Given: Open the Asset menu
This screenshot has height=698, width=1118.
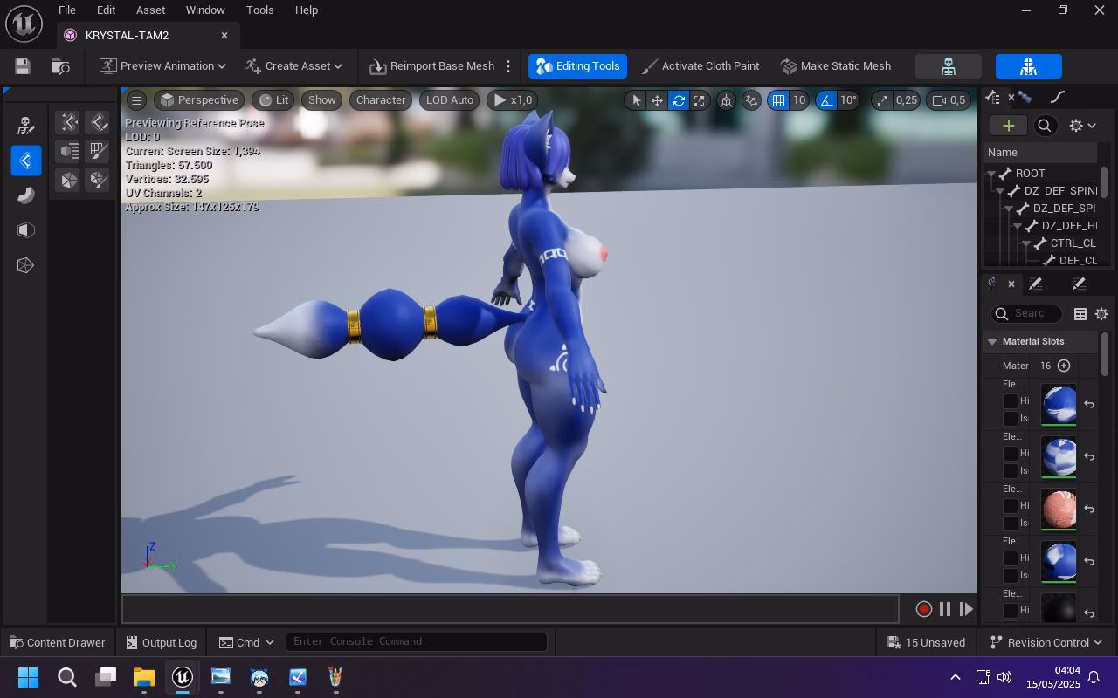Looking at the screenshot, I should point(150,10).
